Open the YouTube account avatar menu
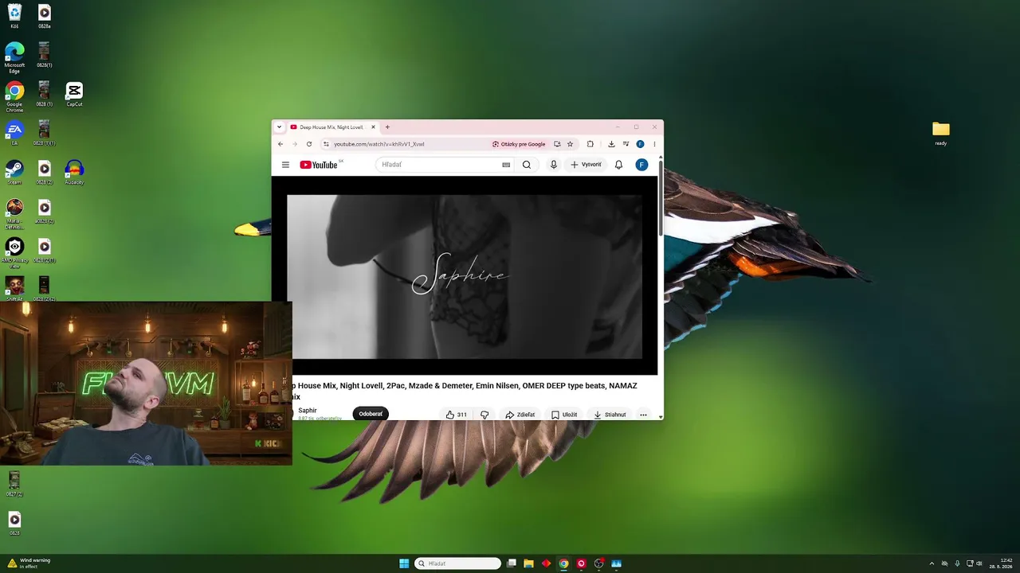1020x573 pixels. (x=641, y=165)
